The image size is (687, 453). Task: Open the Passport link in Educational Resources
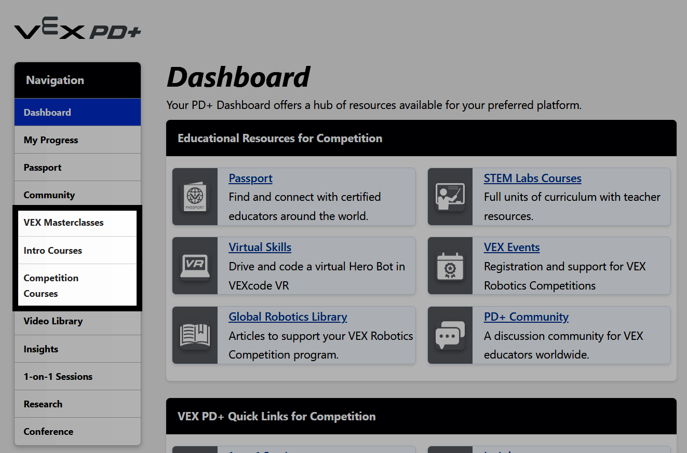coord(250,178)
